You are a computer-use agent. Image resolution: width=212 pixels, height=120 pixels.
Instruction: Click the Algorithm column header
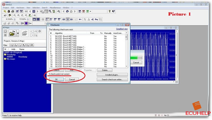coord(59,33)
